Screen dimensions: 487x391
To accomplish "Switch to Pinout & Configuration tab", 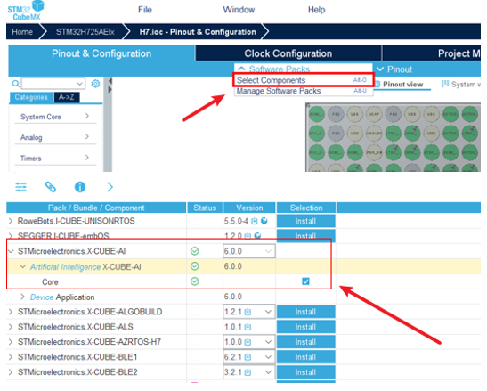I will pyautogui.click(x=101, y=53).
